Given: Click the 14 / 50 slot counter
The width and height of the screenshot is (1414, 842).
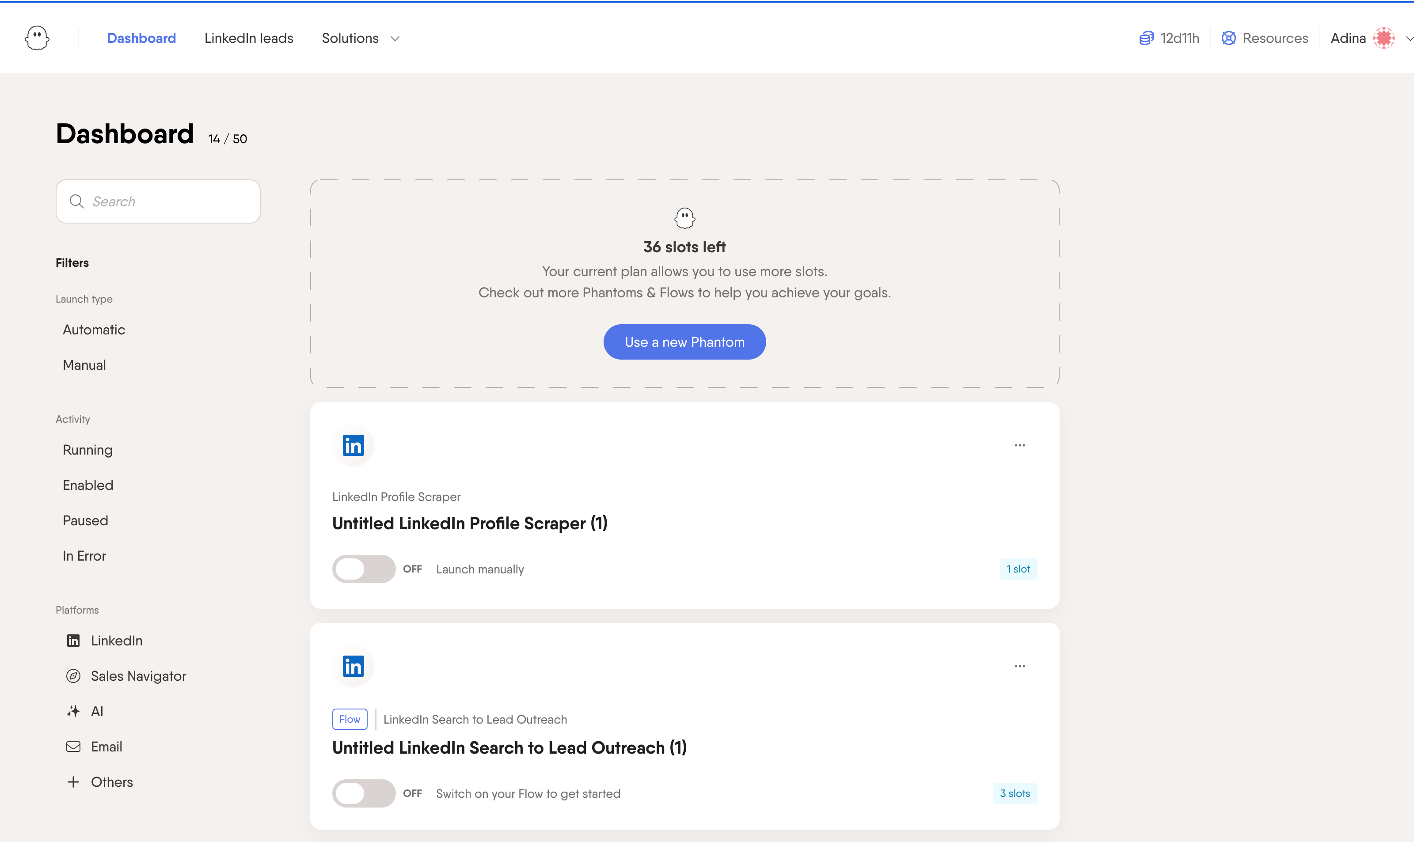Looking at the screenshot, I should 228,139.
